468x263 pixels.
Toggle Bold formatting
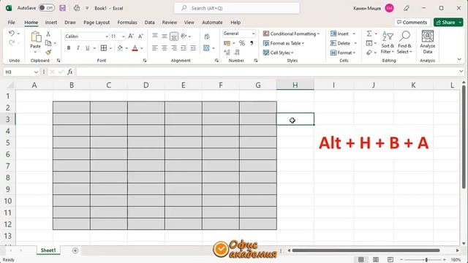69,48
